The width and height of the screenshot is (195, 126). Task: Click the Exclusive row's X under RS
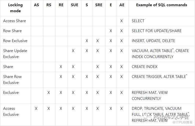pos(49,93)
